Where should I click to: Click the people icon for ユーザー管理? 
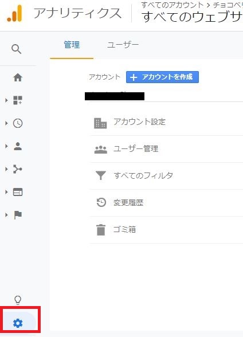101,150
